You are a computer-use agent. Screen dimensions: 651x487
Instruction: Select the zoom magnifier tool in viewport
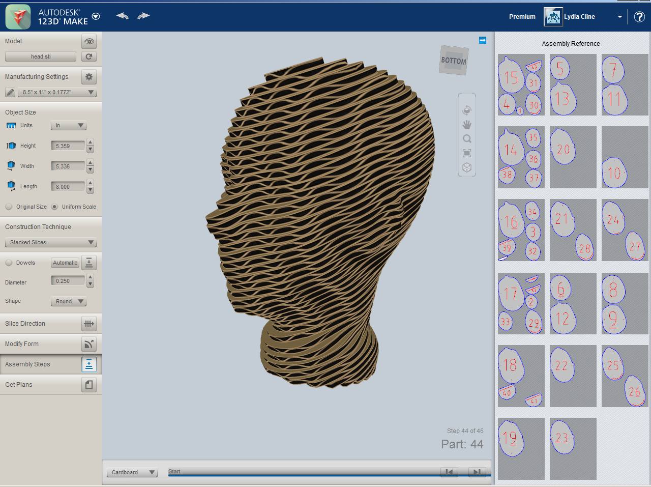click(x=467, y=139)
